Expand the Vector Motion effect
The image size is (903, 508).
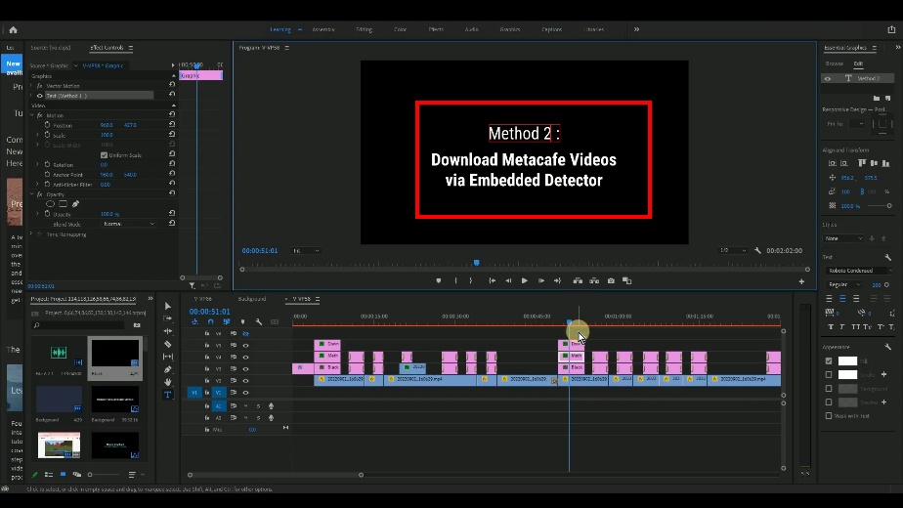point(32,86)
